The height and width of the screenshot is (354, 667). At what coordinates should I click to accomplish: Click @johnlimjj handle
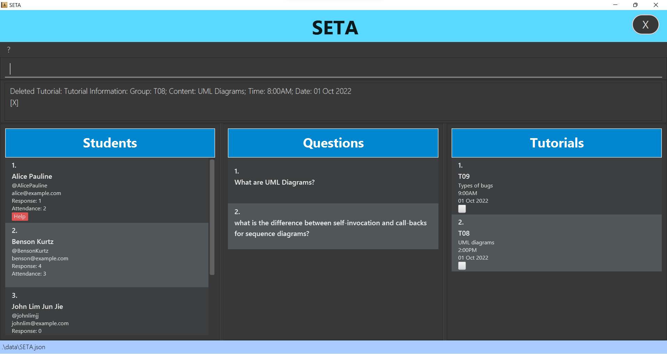click(x=25, y=316)
